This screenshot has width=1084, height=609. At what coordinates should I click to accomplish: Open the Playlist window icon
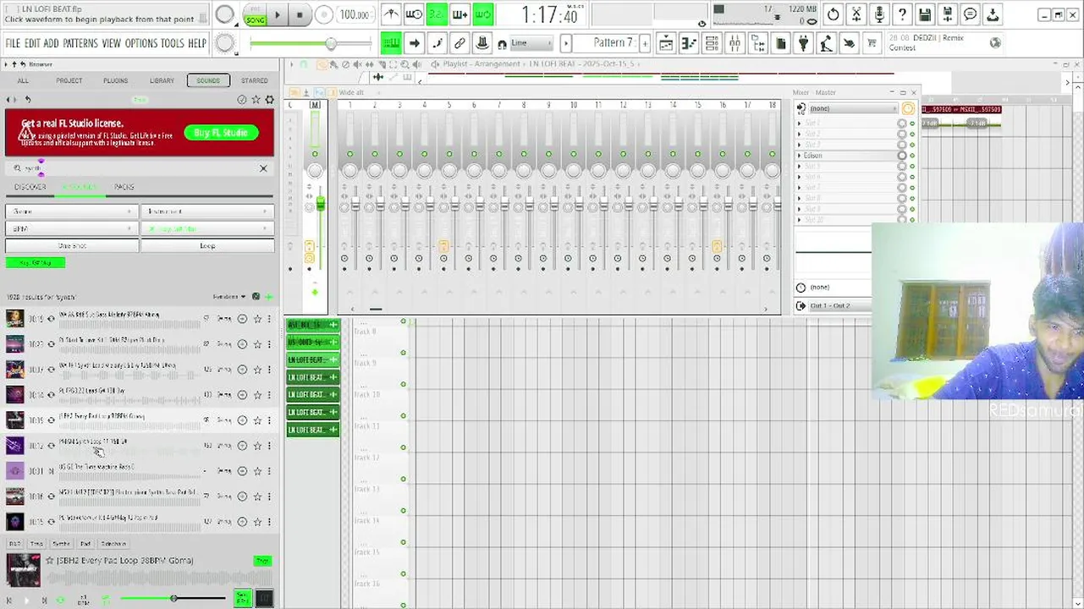[x=666, y=43]
